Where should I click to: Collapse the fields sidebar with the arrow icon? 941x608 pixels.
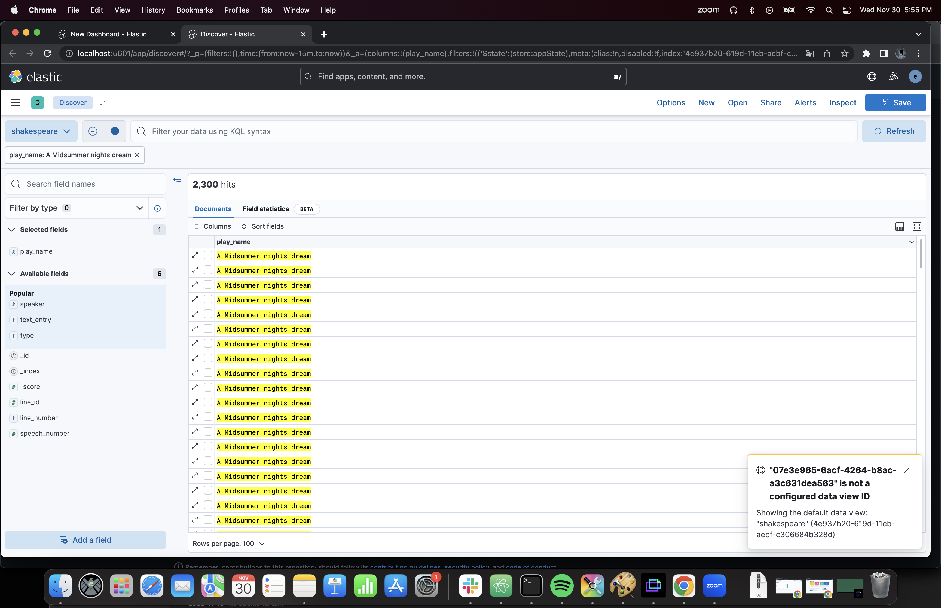[177, 179]
